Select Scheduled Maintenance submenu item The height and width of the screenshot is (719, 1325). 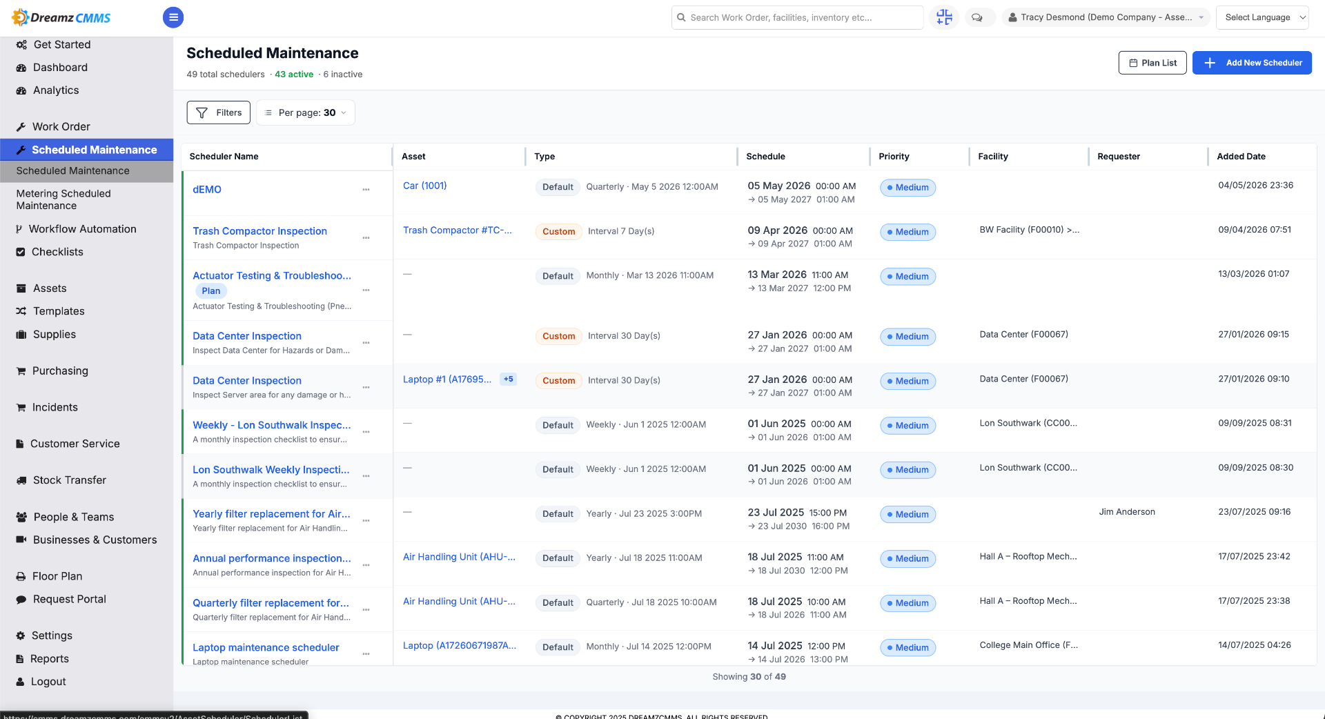click(x=87, y=171)
